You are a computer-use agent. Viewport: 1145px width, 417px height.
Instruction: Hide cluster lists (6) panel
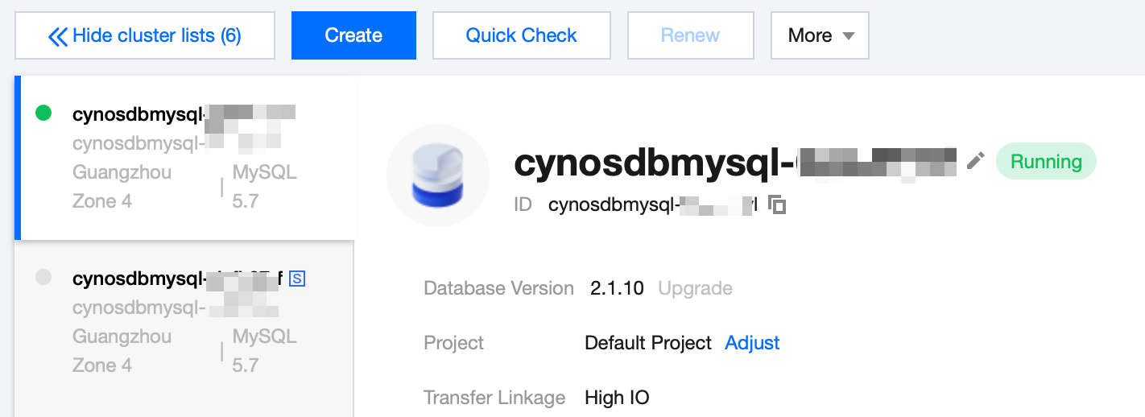coord(145,35)
